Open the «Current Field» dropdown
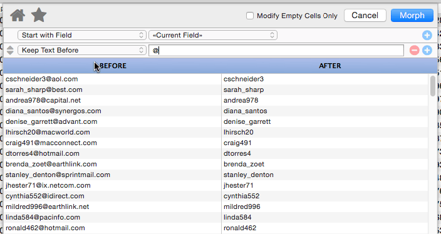The image size is (441, 234). [x=213, y=35]
